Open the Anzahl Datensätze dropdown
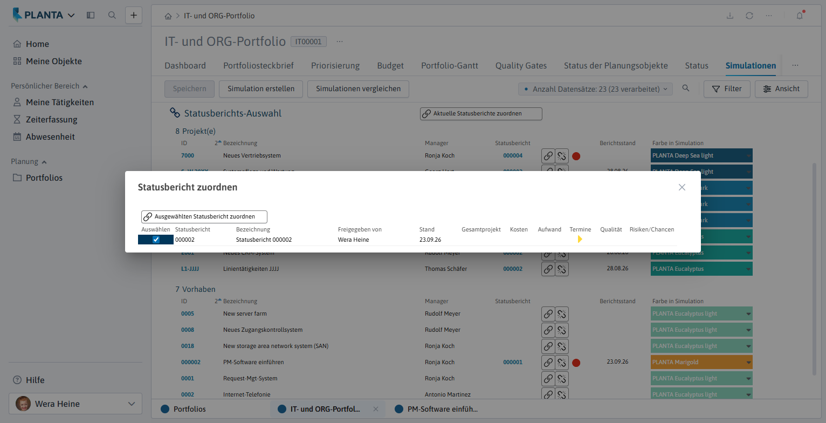 pos(595,89)
